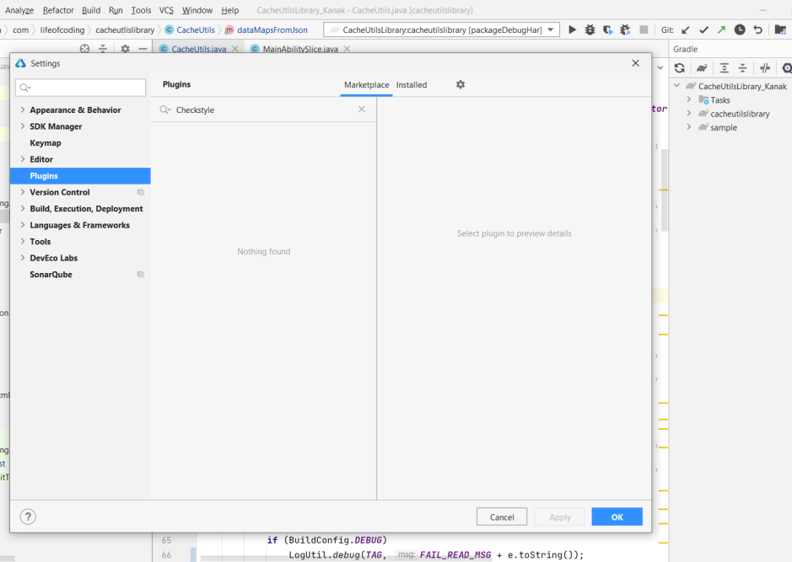Close the CacheUtils.java editor tab

point(234,49)
